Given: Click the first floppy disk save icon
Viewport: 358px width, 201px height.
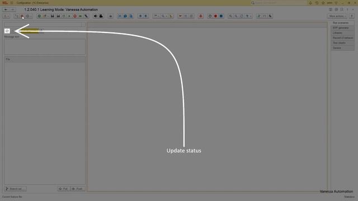Looking at the screenshot, I should [x=53, y=16].
